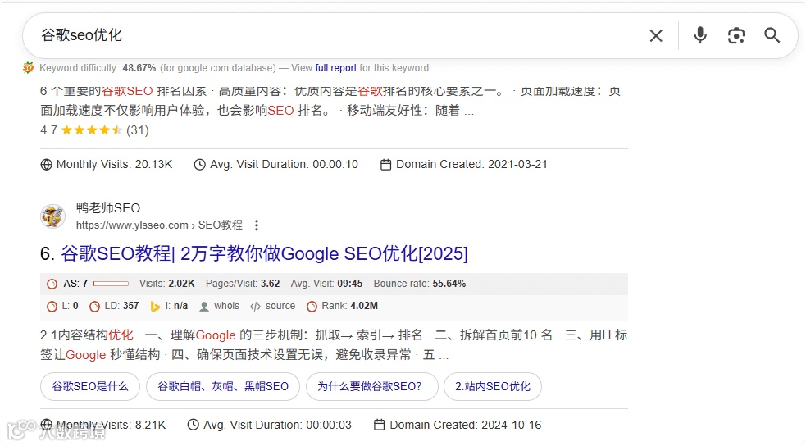
Task: Click the calendar icon by Domain Created: 2024-10-16
Action: pos(380,425)
